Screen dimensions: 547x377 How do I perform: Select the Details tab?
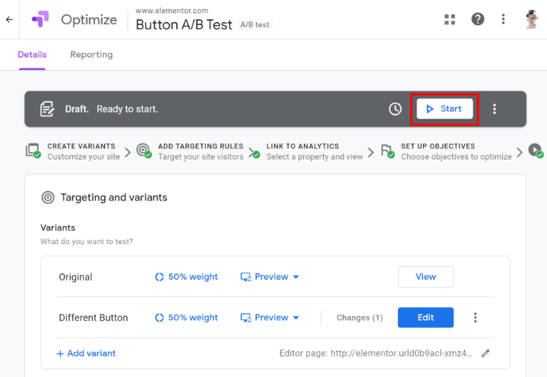(x=32, y=55)
